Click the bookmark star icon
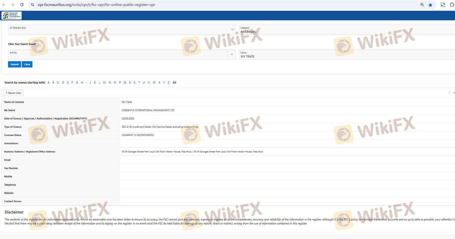Viewport: 455px width, 239px height. [x=430, y=5]
